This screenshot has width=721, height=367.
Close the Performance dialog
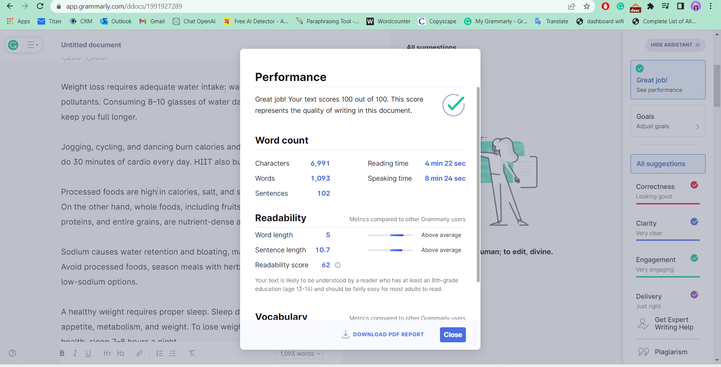tap(453, 335)
